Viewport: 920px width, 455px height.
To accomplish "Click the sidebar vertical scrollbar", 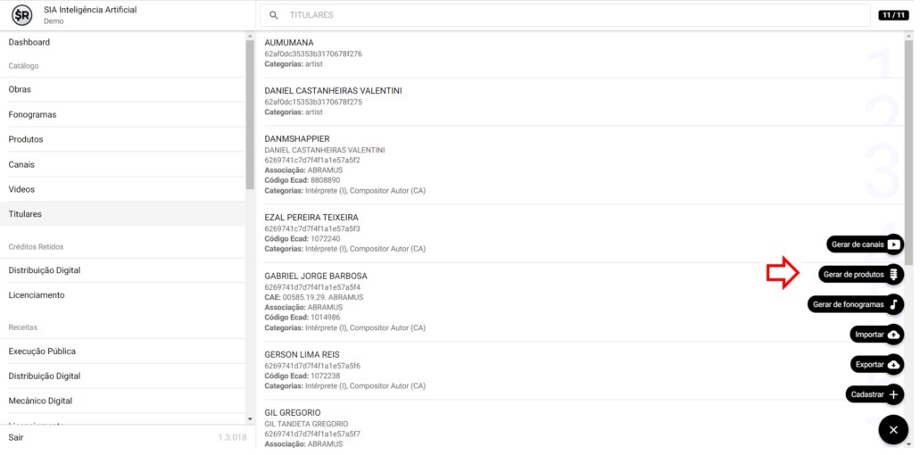I will pyautogui.click(x=250, y=116).
